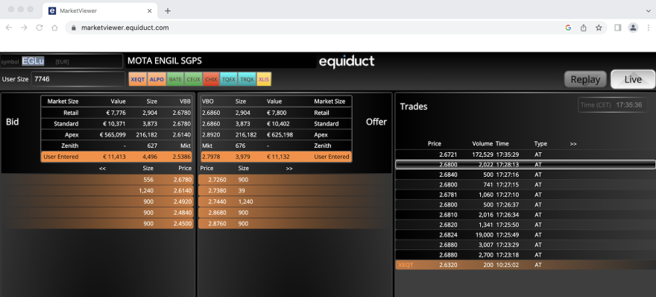Expand offer book with >> arrows

[x=289, y=169]
